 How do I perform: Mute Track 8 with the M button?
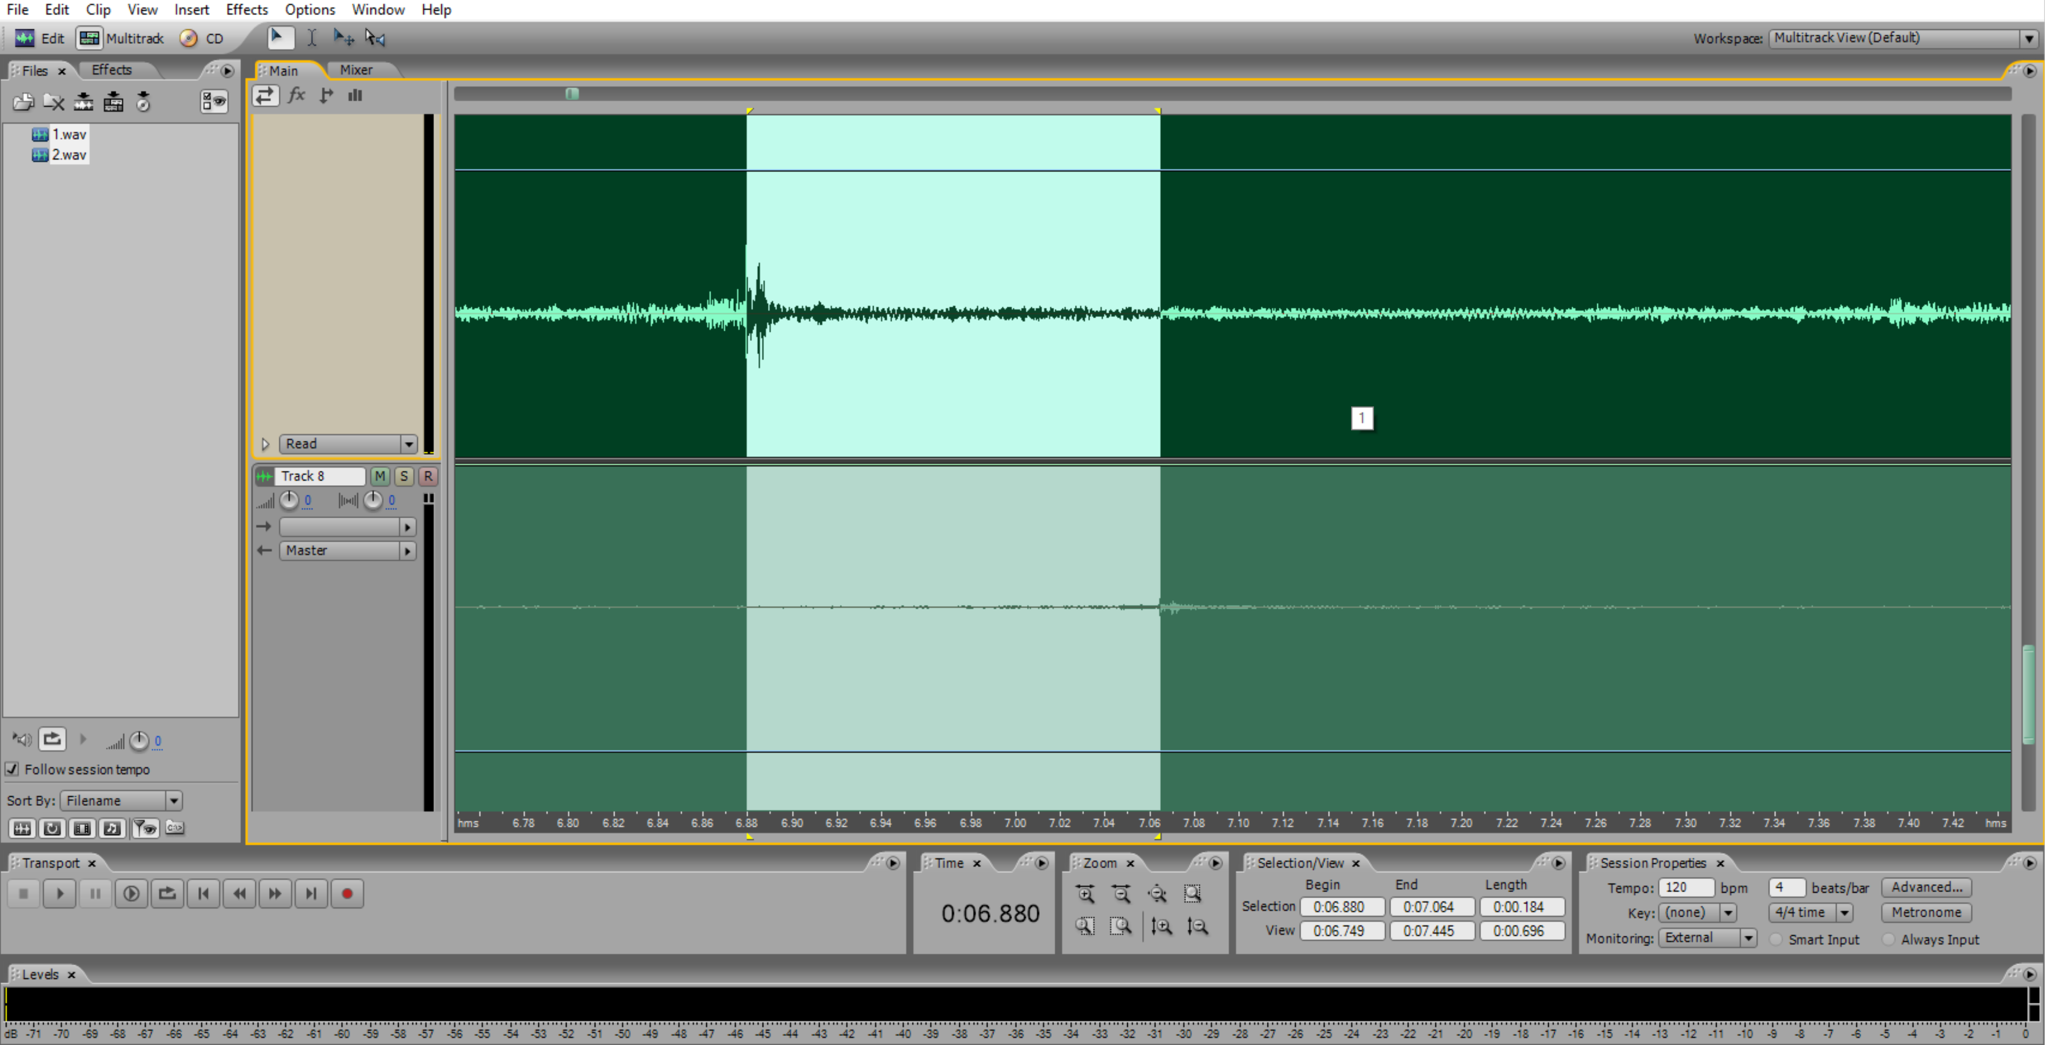click(x=379, y=477)
